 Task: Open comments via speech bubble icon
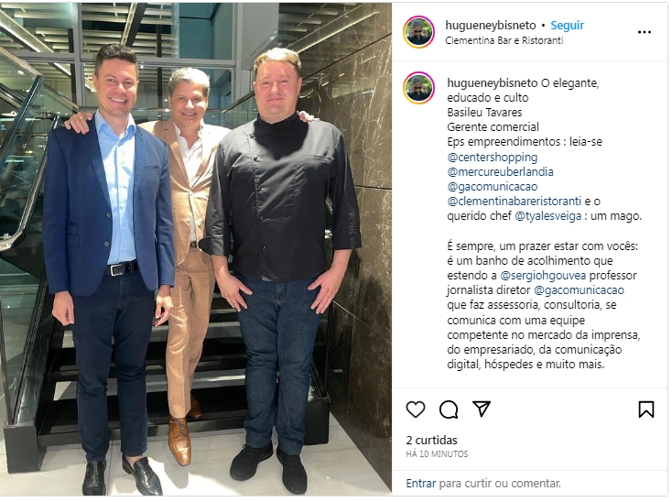coord(449,409)
